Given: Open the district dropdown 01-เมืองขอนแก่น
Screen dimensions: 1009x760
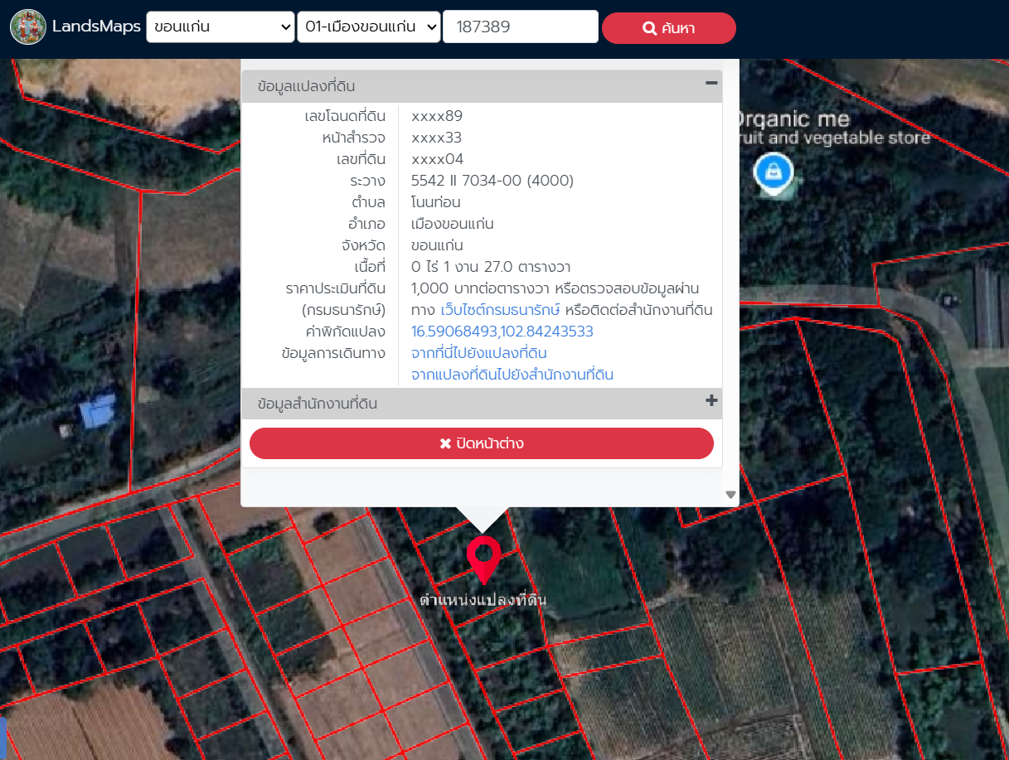Looking at the screenshot, I should point(369,27).
